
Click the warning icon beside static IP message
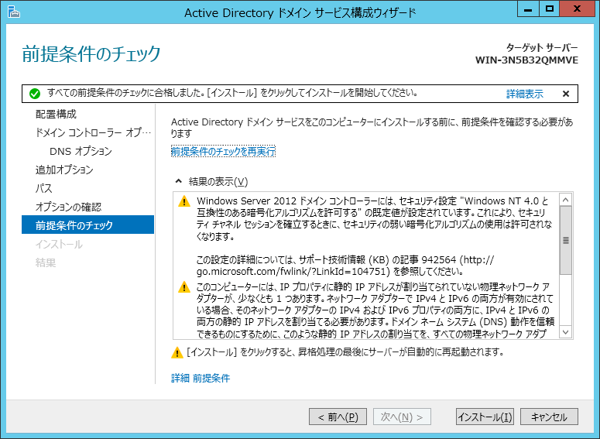(x=184, y=287)
